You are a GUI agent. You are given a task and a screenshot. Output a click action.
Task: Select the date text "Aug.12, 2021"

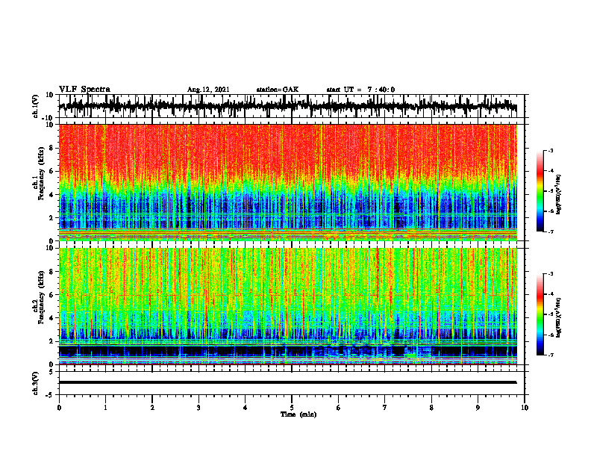pyautogui.click(x=208, y=90)
